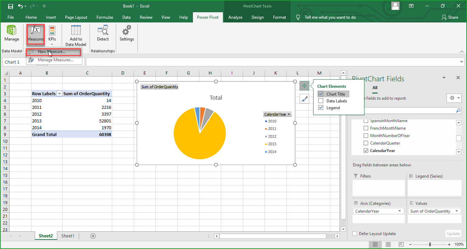Image resolution: width=467 pixels, height=249 pixels.
Task: Open Chart Styles paintbrush button
Action: (304, 99)
